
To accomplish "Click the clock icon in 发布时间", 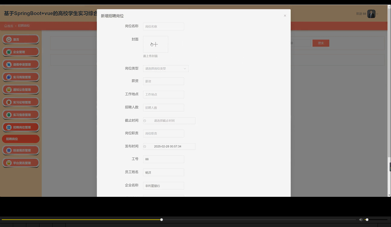I will tap(145, 147).
